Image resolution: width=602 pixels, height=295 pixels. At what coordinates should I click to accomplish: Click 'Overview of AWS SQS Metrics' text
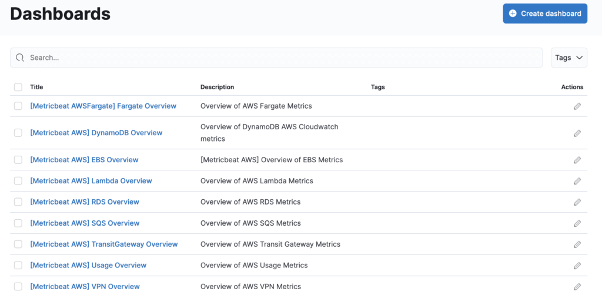[x=250, y=223]
